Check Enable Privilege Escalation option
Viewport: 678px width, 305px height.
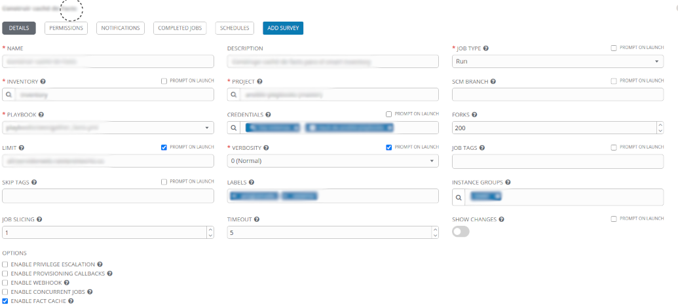click(5, 264)
